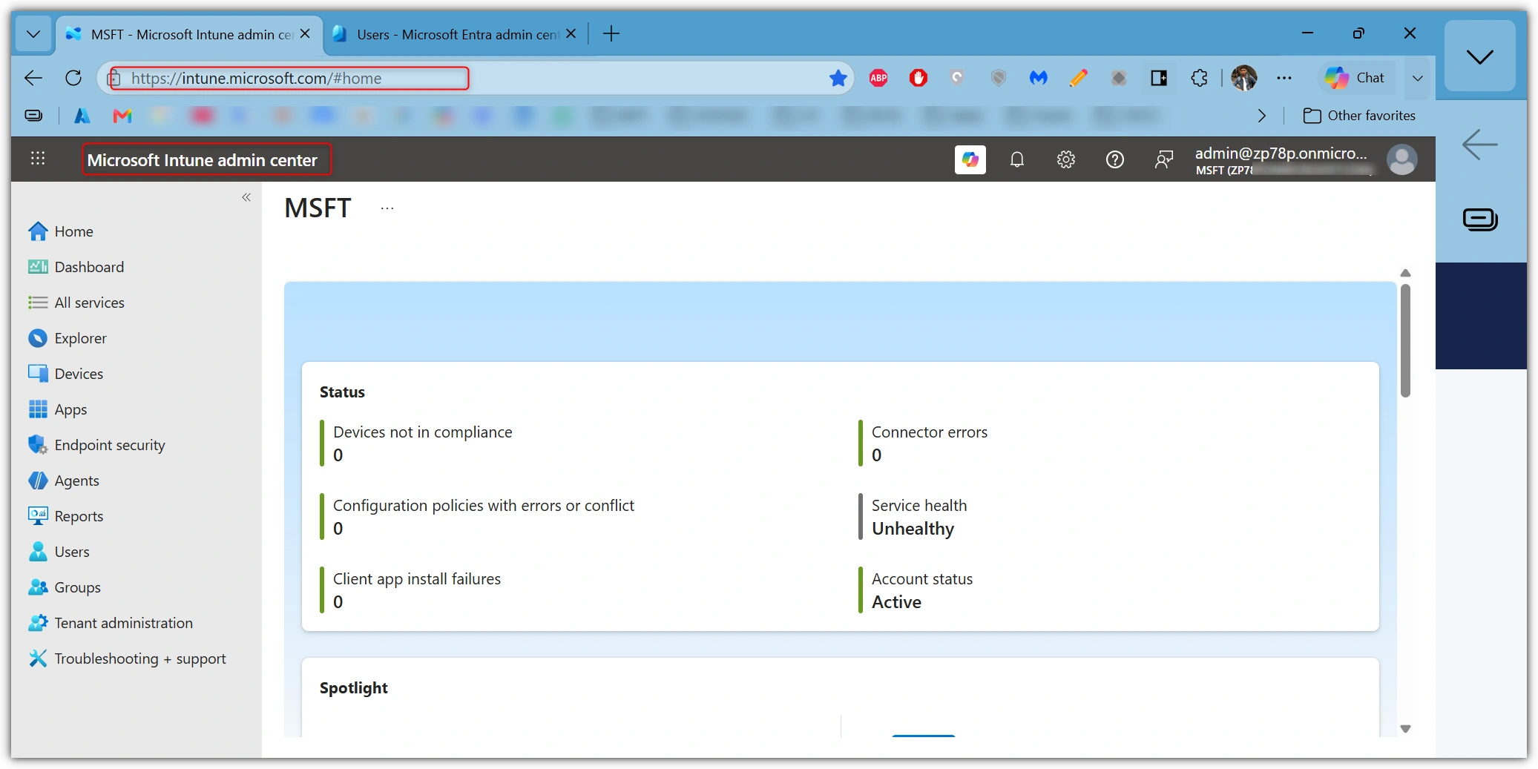Open Endpoint security shield icon
The image size is (1538, 769).
[x=38, y=445]
